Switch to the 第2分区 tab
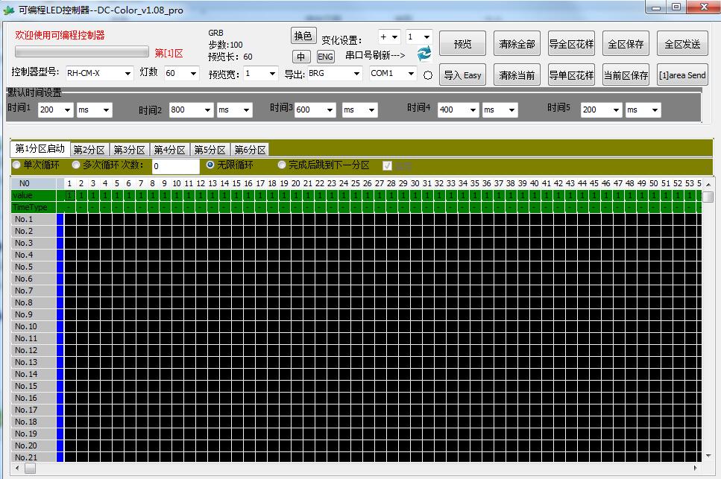Viewport: 721px width, 479px height. (88, 148)
